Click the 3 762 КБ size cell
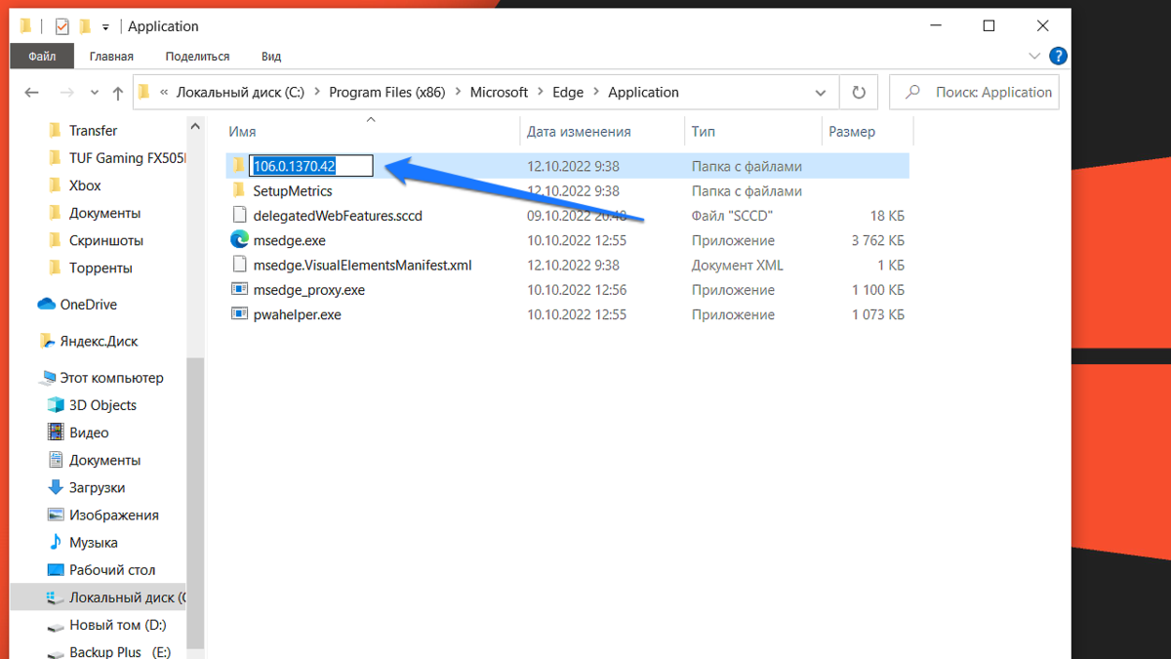Image resolution: width=1171 pixels, height=659 pixels. [877, 240]
